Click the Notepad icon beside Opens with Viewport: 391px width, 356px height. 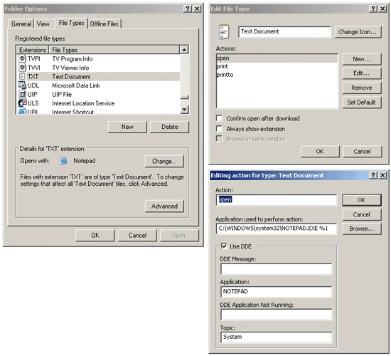click(x=63, y=161)
